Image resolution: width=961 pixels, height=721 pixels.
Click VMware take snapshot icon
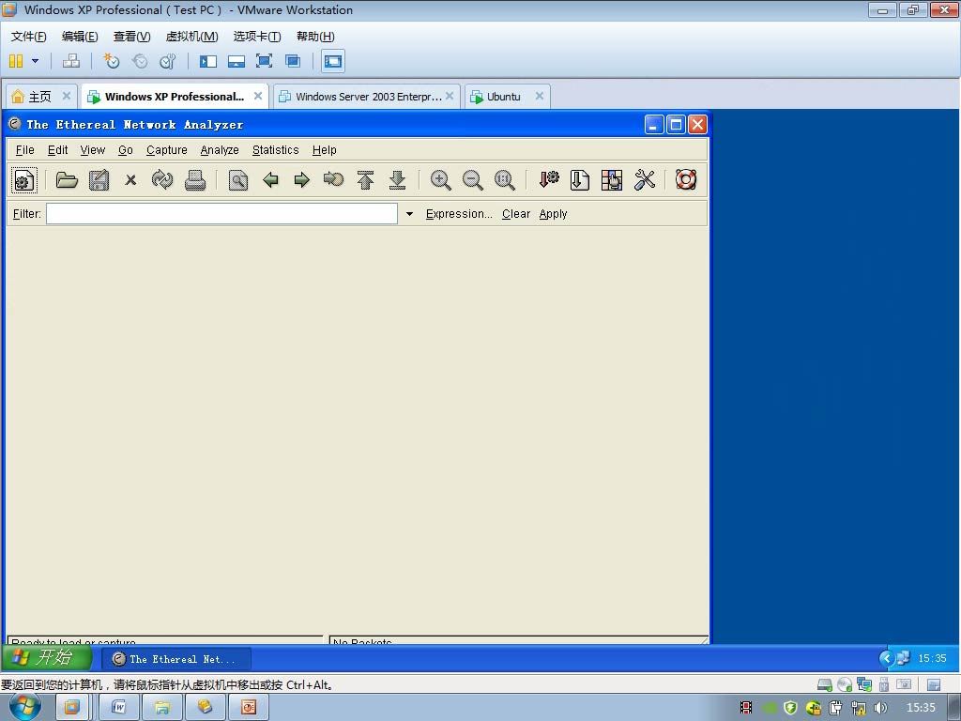tap(111, 61)
